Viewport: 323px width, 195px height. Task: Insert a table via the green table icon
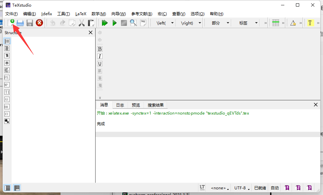pyautogui.click(x=276, y=23)
